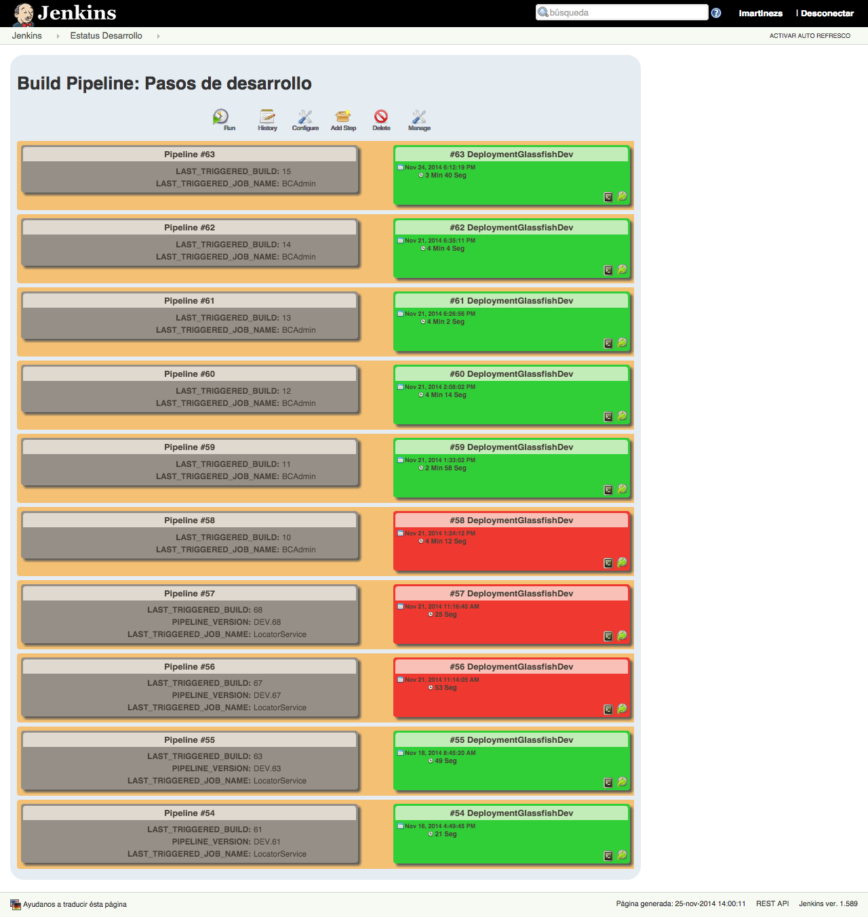Click Jenkins ver. 1.589 footer link
868x917 pixels.
[828, 903]
